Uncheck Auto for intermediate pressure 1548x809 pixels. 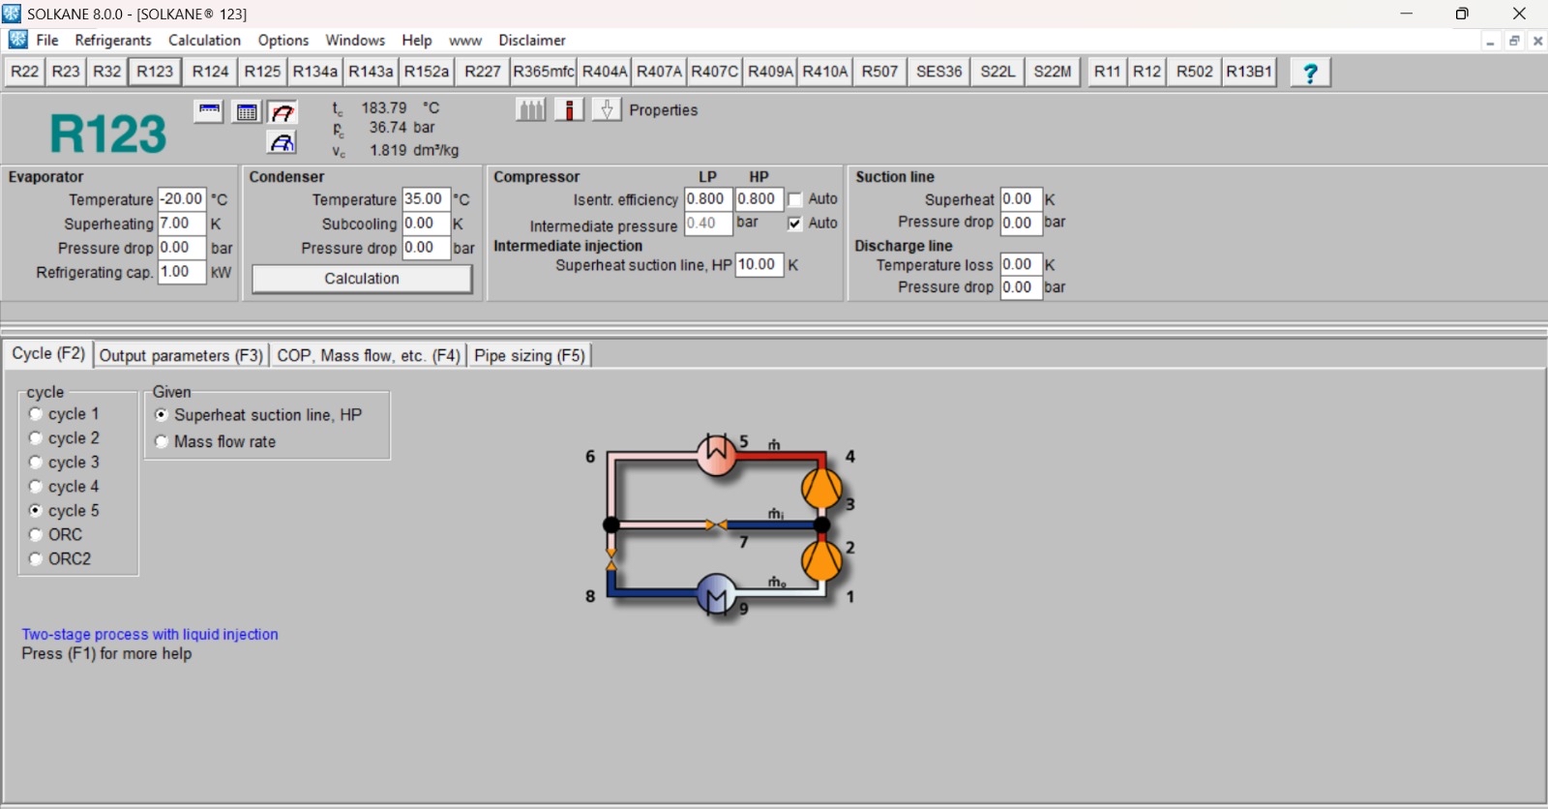[795, 224]
